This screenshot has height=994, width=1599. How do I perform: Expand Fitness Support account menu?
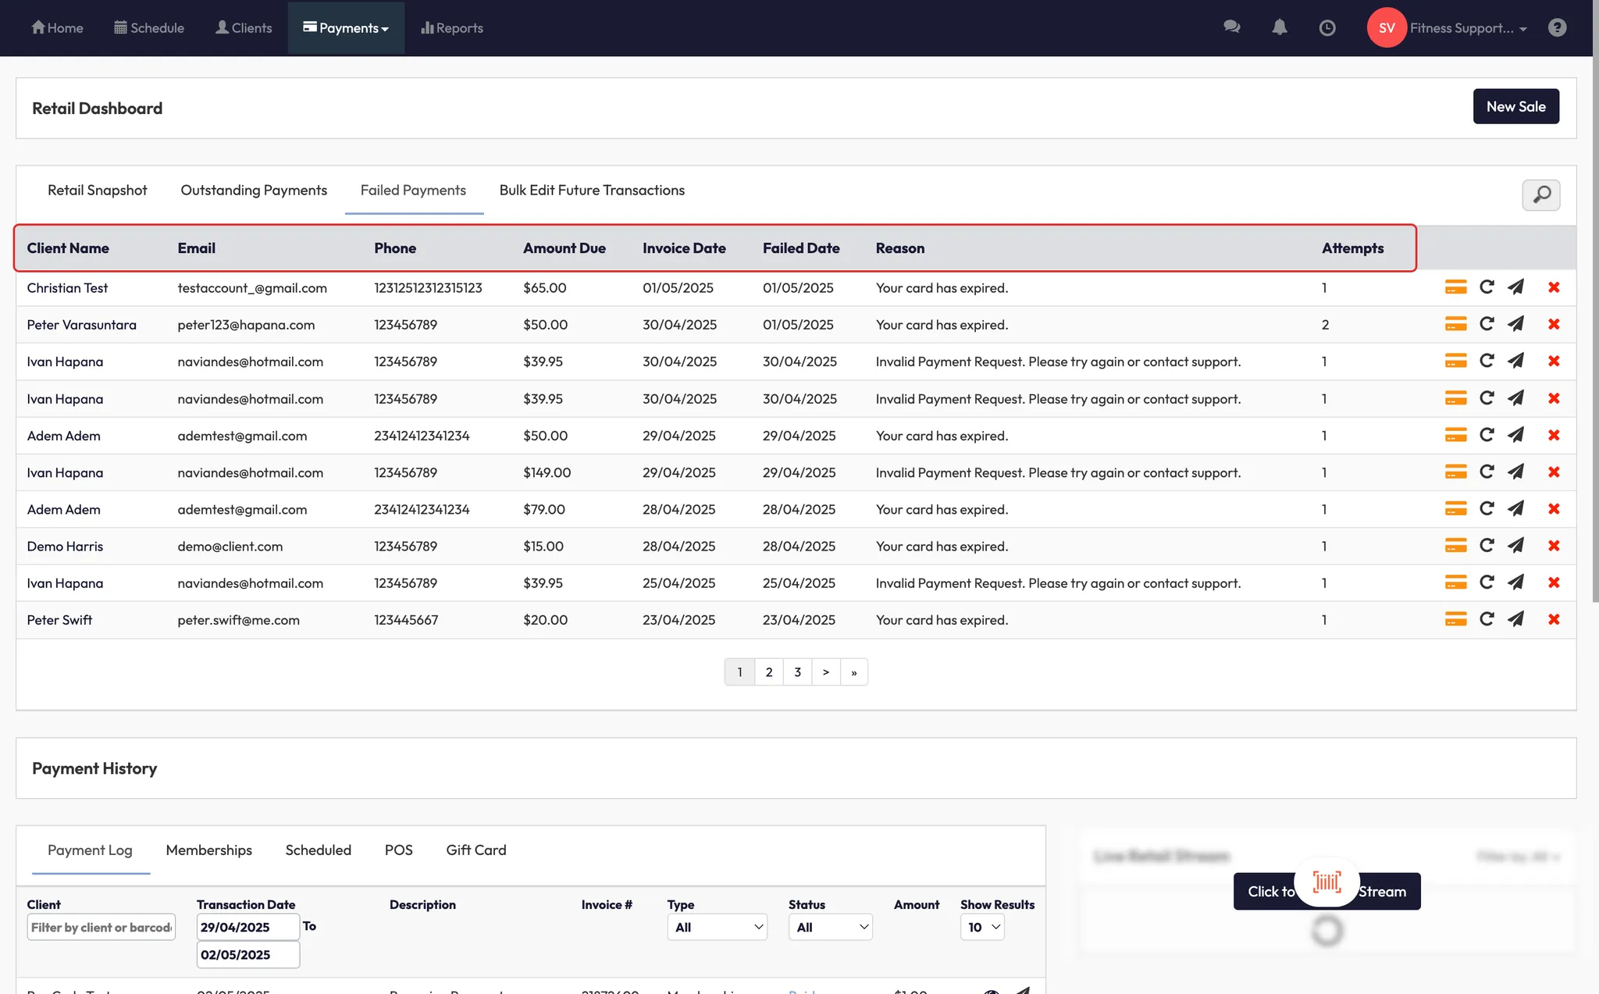coord(1466,28)
